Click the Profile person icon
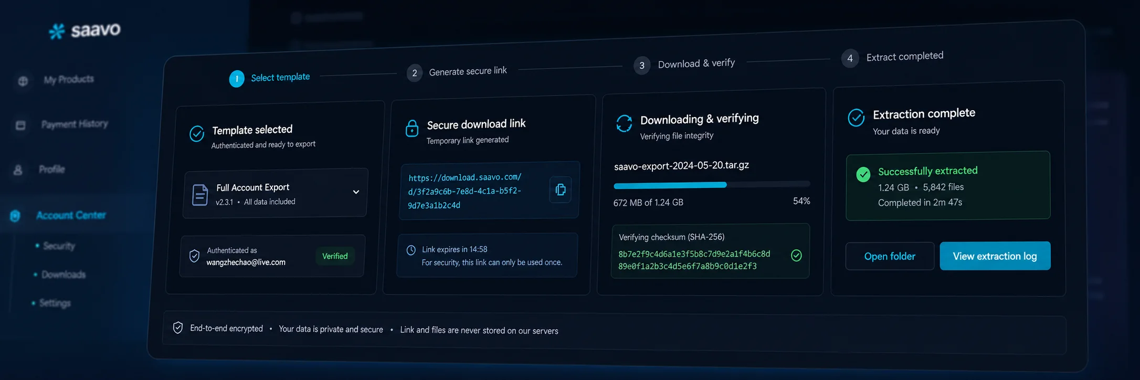The image size is (1140, 380). click(18, 170)
